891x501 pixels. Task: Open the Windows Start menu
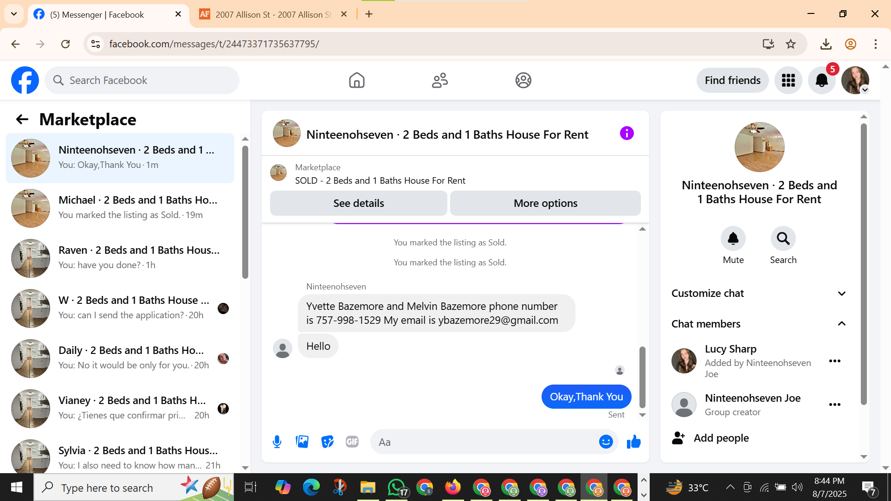(x=17, y=487)
